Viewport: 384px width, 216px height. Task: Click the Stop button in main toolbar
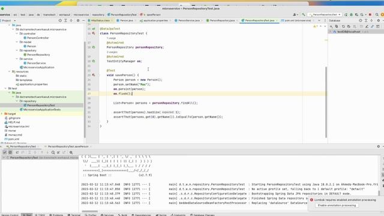coord(370,14)
